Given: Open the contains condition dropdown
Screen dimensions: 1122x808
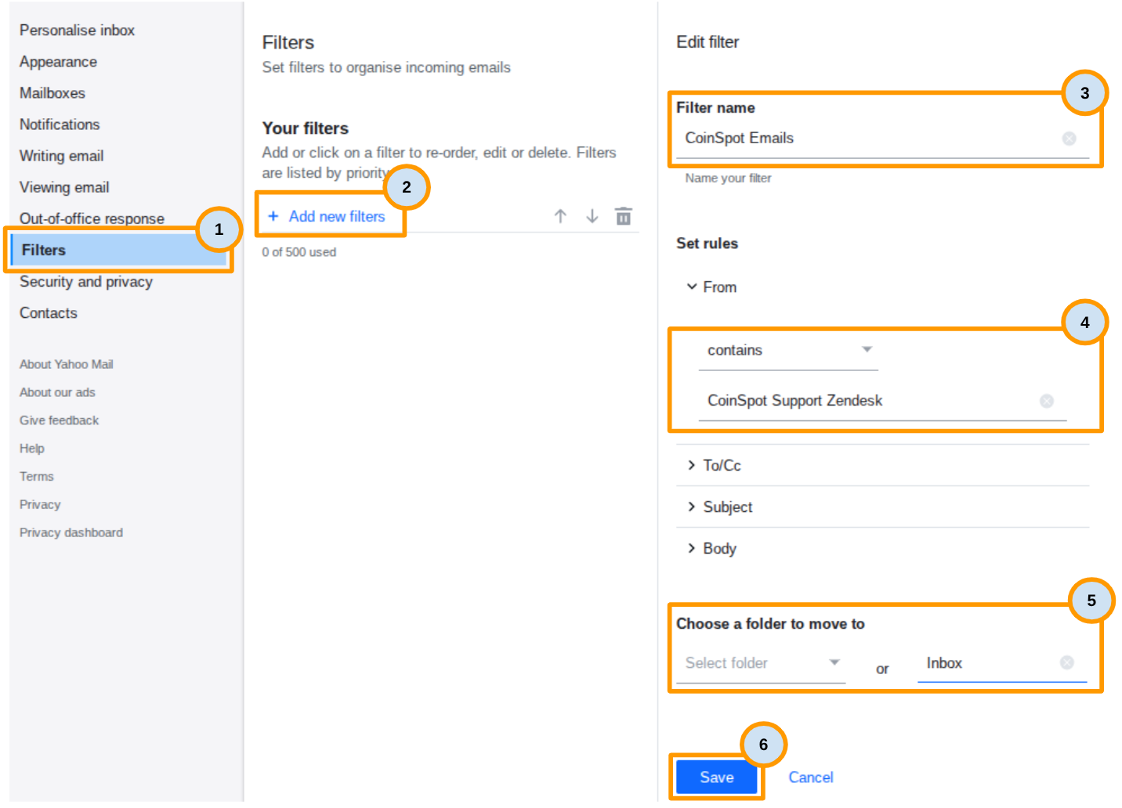Looking at the screenshot, I should tap(788, 350).
